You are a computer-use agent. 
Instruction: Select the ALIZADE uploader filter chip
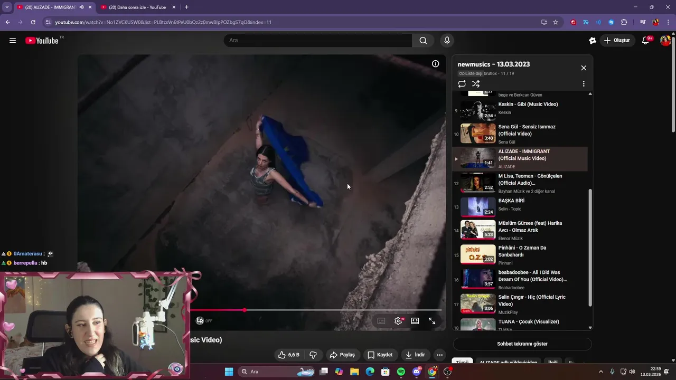(508, 363)
